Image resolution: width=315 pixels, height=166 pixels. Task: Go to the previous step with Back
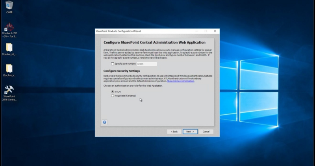(174, 132)
